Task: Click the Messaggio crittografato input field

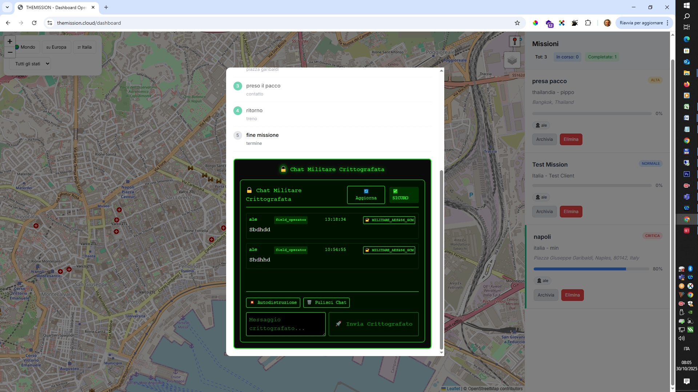Action: click(x=285, y=324)
